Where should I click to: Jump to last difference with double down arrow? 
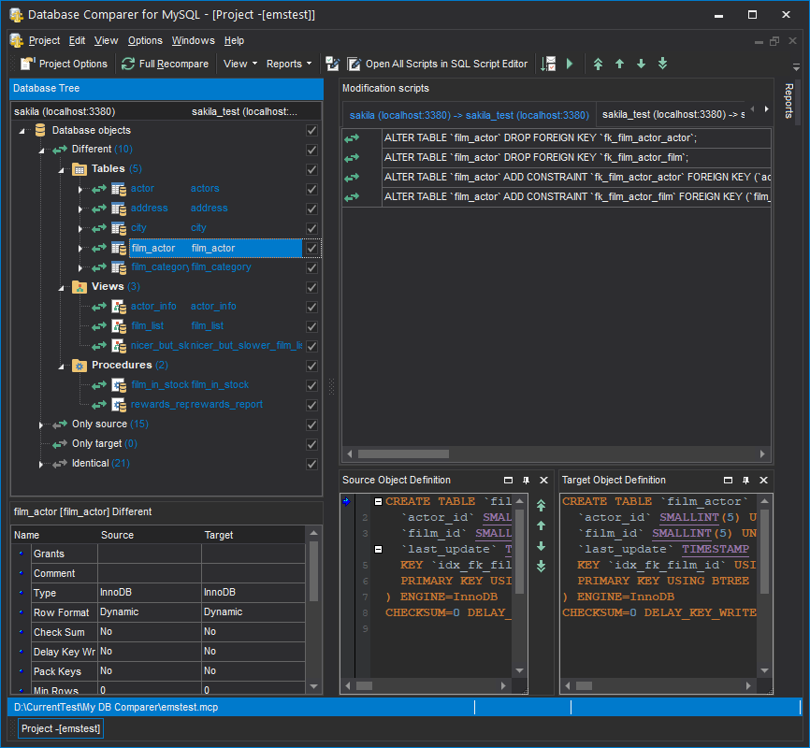point(662,64)
